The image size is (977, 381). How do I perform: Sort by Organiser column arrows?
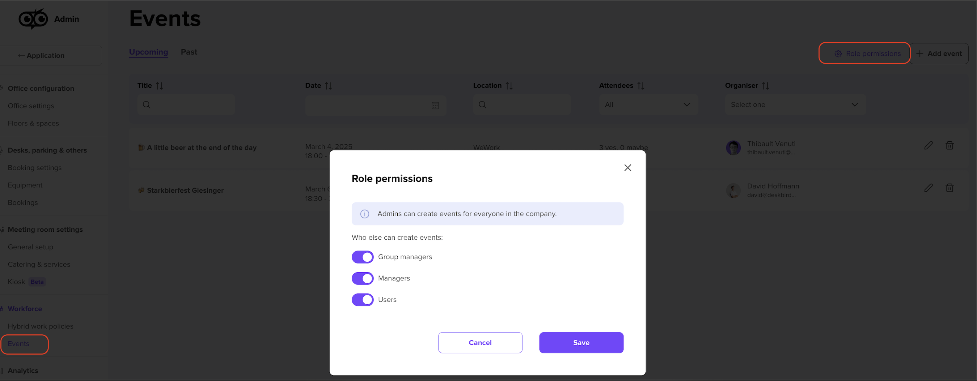(x=765, y=86)
